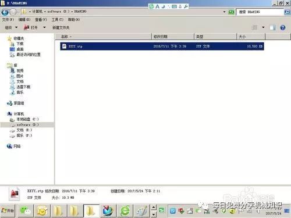
Task: Open 娱乐 (F:) drive
Action: [x=24, y=135]
